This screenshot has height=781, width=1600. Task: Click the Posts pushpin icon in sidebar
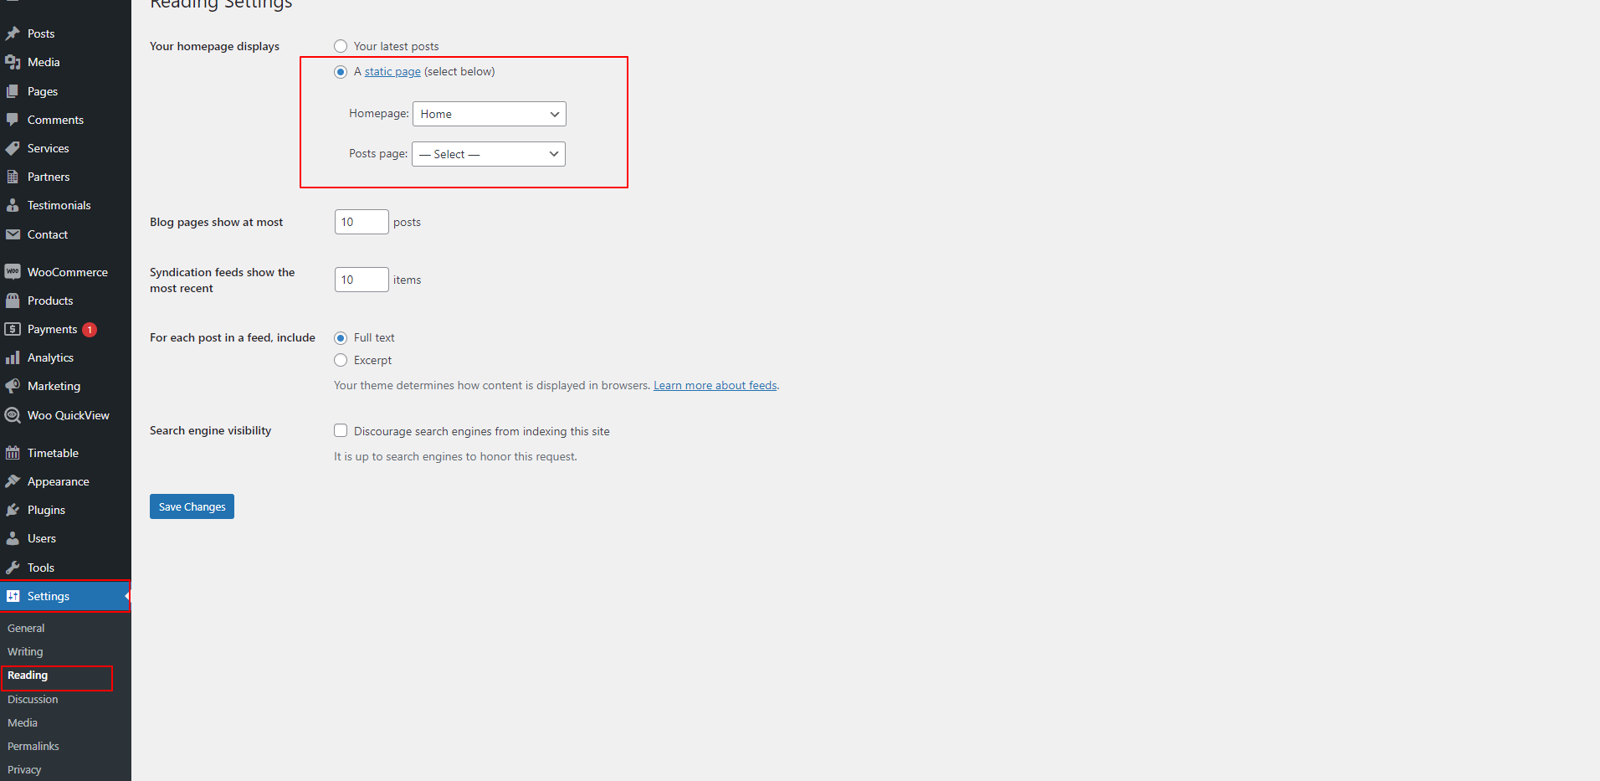pos(13,33)
